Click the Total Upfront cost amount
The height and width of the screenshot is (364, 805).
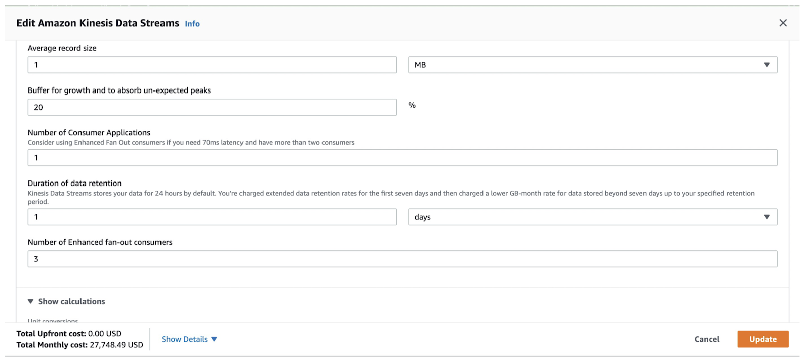click(104, 334)
